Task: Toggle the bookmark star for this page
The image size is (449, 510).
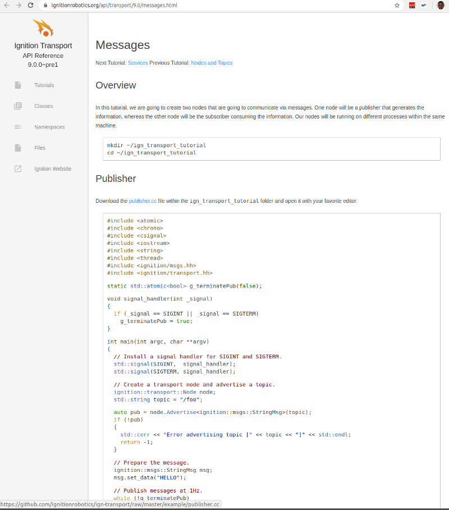Action: pyautogui.click(x=397, y=5)
